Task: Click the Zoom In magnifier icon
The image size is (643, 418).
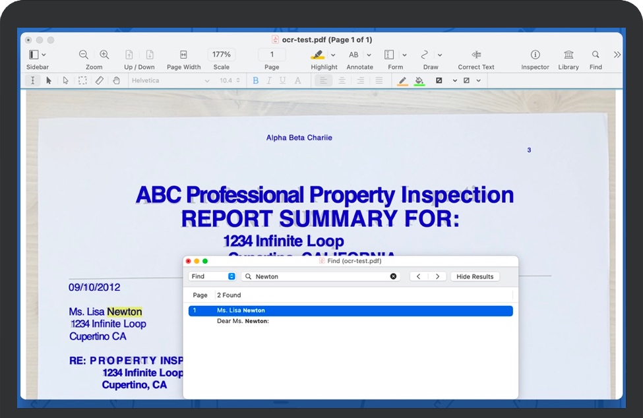Action: 104,55
